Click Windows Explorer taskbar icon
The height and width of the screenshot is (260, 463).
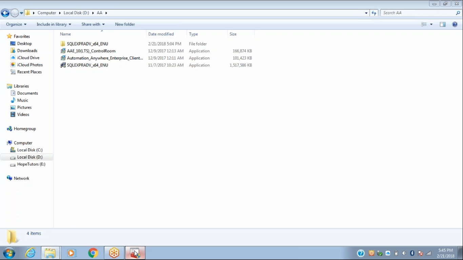click(x=51, y=253)
